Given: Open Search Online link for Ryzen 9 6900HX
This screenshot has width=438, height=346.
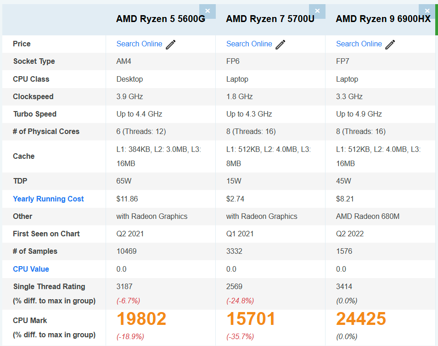Looking at the screenshot, I should point(359,44).
